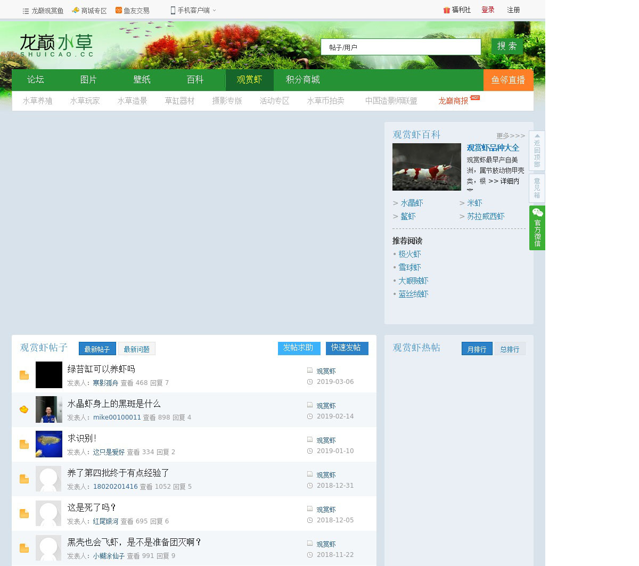This screenshot has height=566, width=639.
Task: Switch to the 最新帖子 tab
Action: point(97,349)
